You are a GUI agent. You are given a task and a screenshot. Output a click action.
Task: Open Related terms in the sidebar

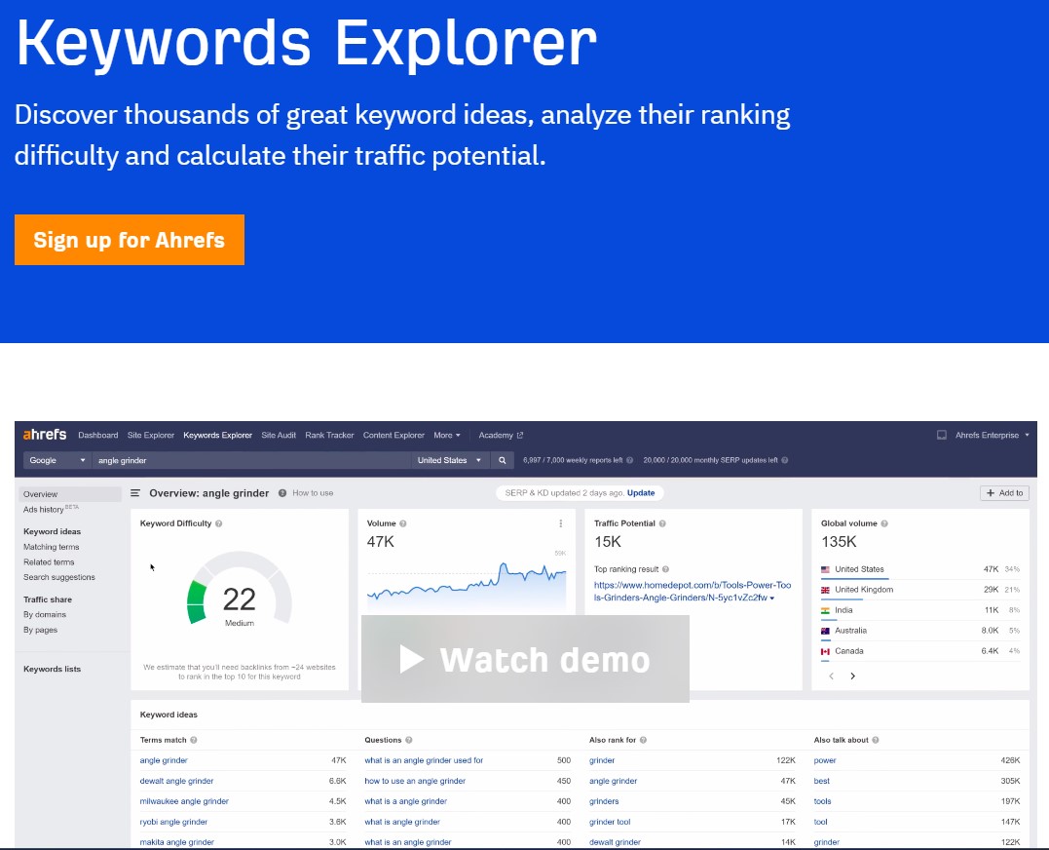pyautogui.click(x=49, y=562)
